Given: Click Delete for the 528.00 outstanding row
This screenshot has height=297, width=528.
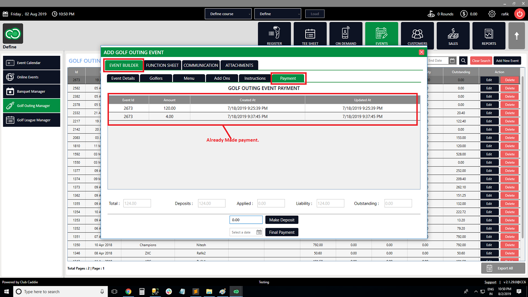Looking at the screenshot, I should pyautogui.click(x=510, y=154).
